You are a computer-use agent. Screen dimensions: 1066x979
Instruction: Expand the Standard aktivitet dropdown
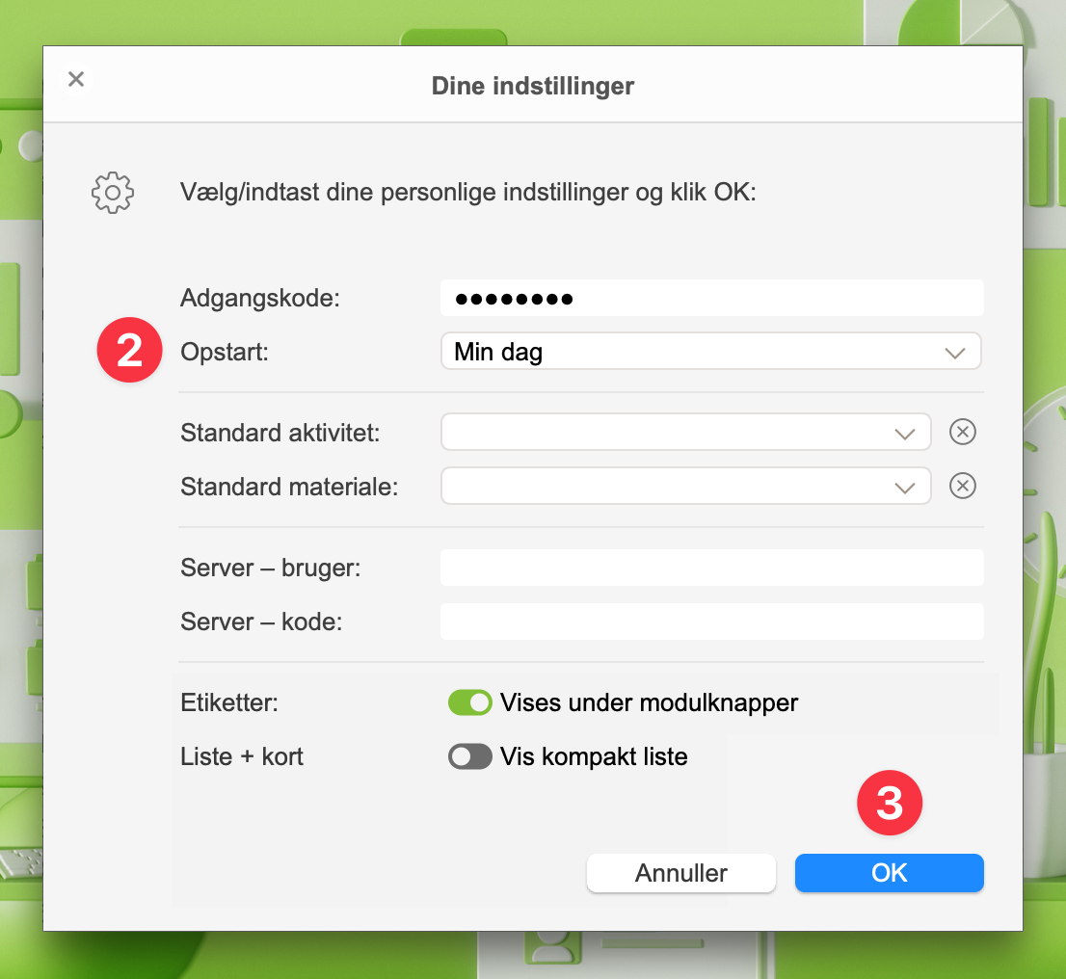pos(686,432)
